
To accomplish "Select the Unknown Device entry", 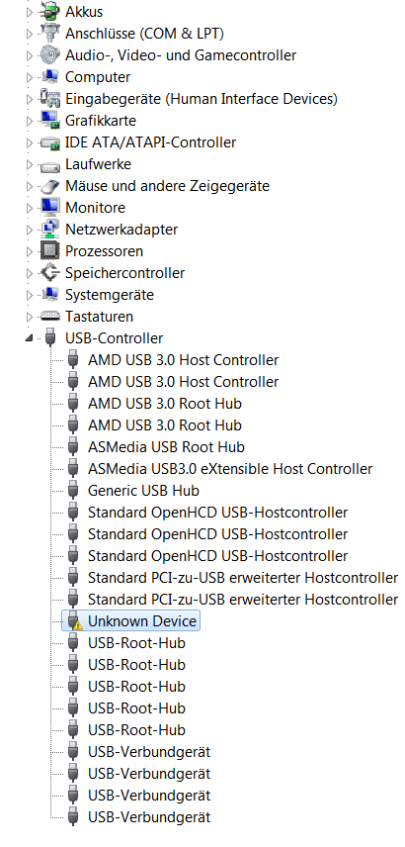I will click(x=142, y=621).
